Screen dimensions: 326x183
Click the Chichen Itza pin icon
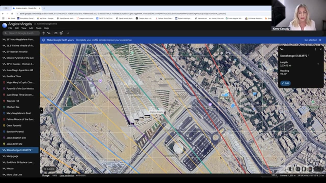pos(4,107)
